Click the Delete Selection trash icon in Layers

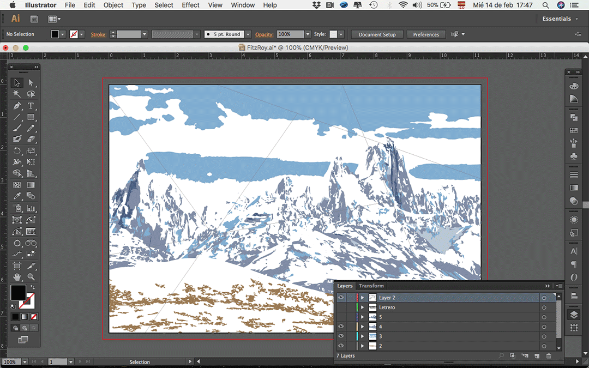[549, 355]
